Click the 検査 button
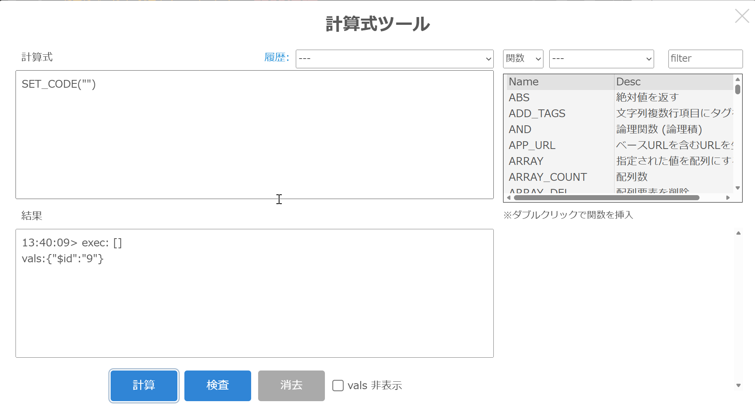Image resolution: width=755 pixels, height=419 pixels. pos(217,385)
